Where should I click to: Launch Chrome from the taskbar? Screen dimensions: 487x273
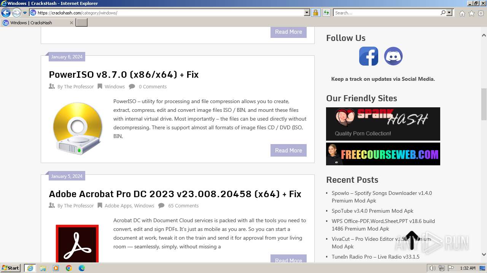tap(69, 268)
